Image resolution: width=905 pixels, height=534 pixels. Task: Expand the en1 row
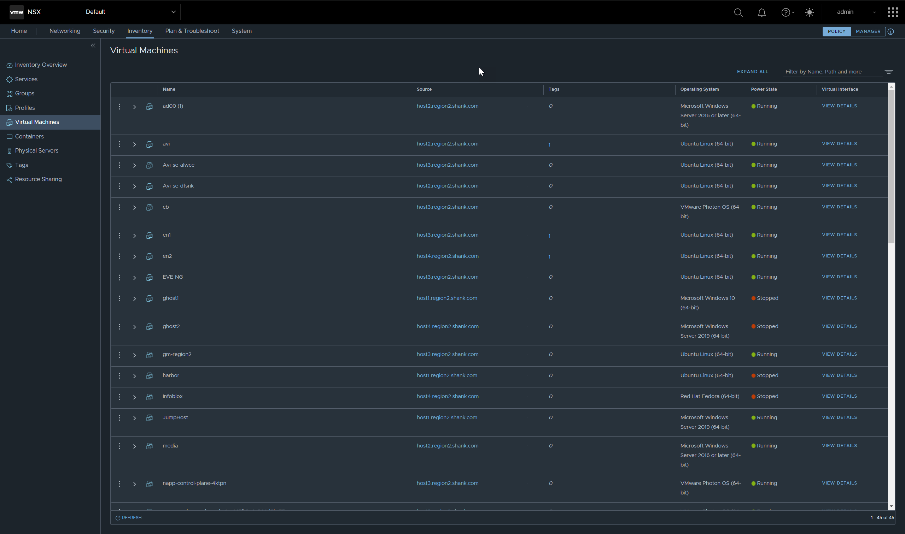134,236
